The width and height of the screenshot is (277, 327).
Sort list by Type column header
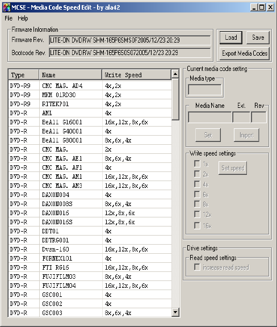pyautogui.click(x=24, y=75)
